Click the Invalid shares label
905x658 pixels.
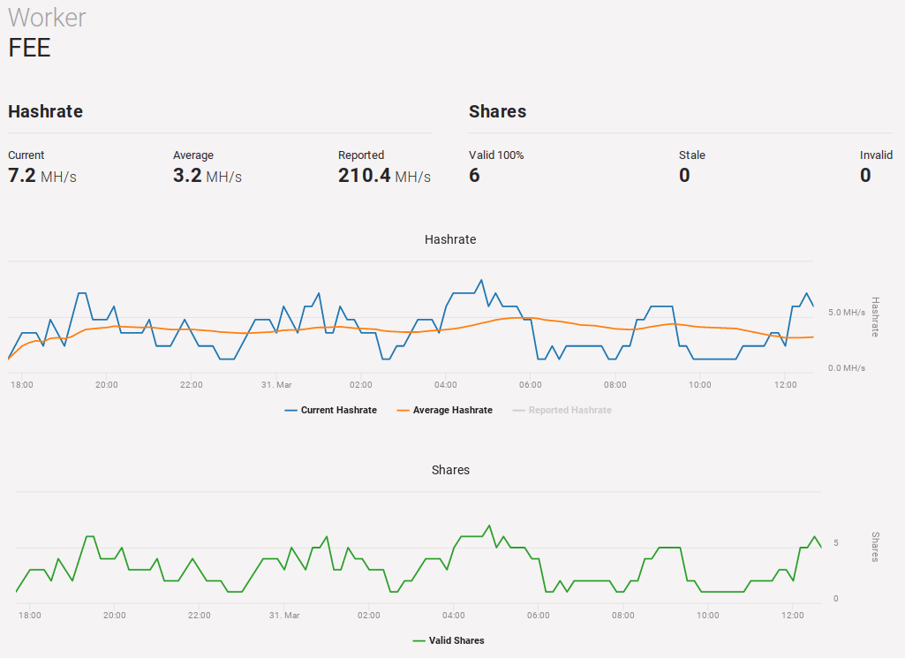(876, 155)
